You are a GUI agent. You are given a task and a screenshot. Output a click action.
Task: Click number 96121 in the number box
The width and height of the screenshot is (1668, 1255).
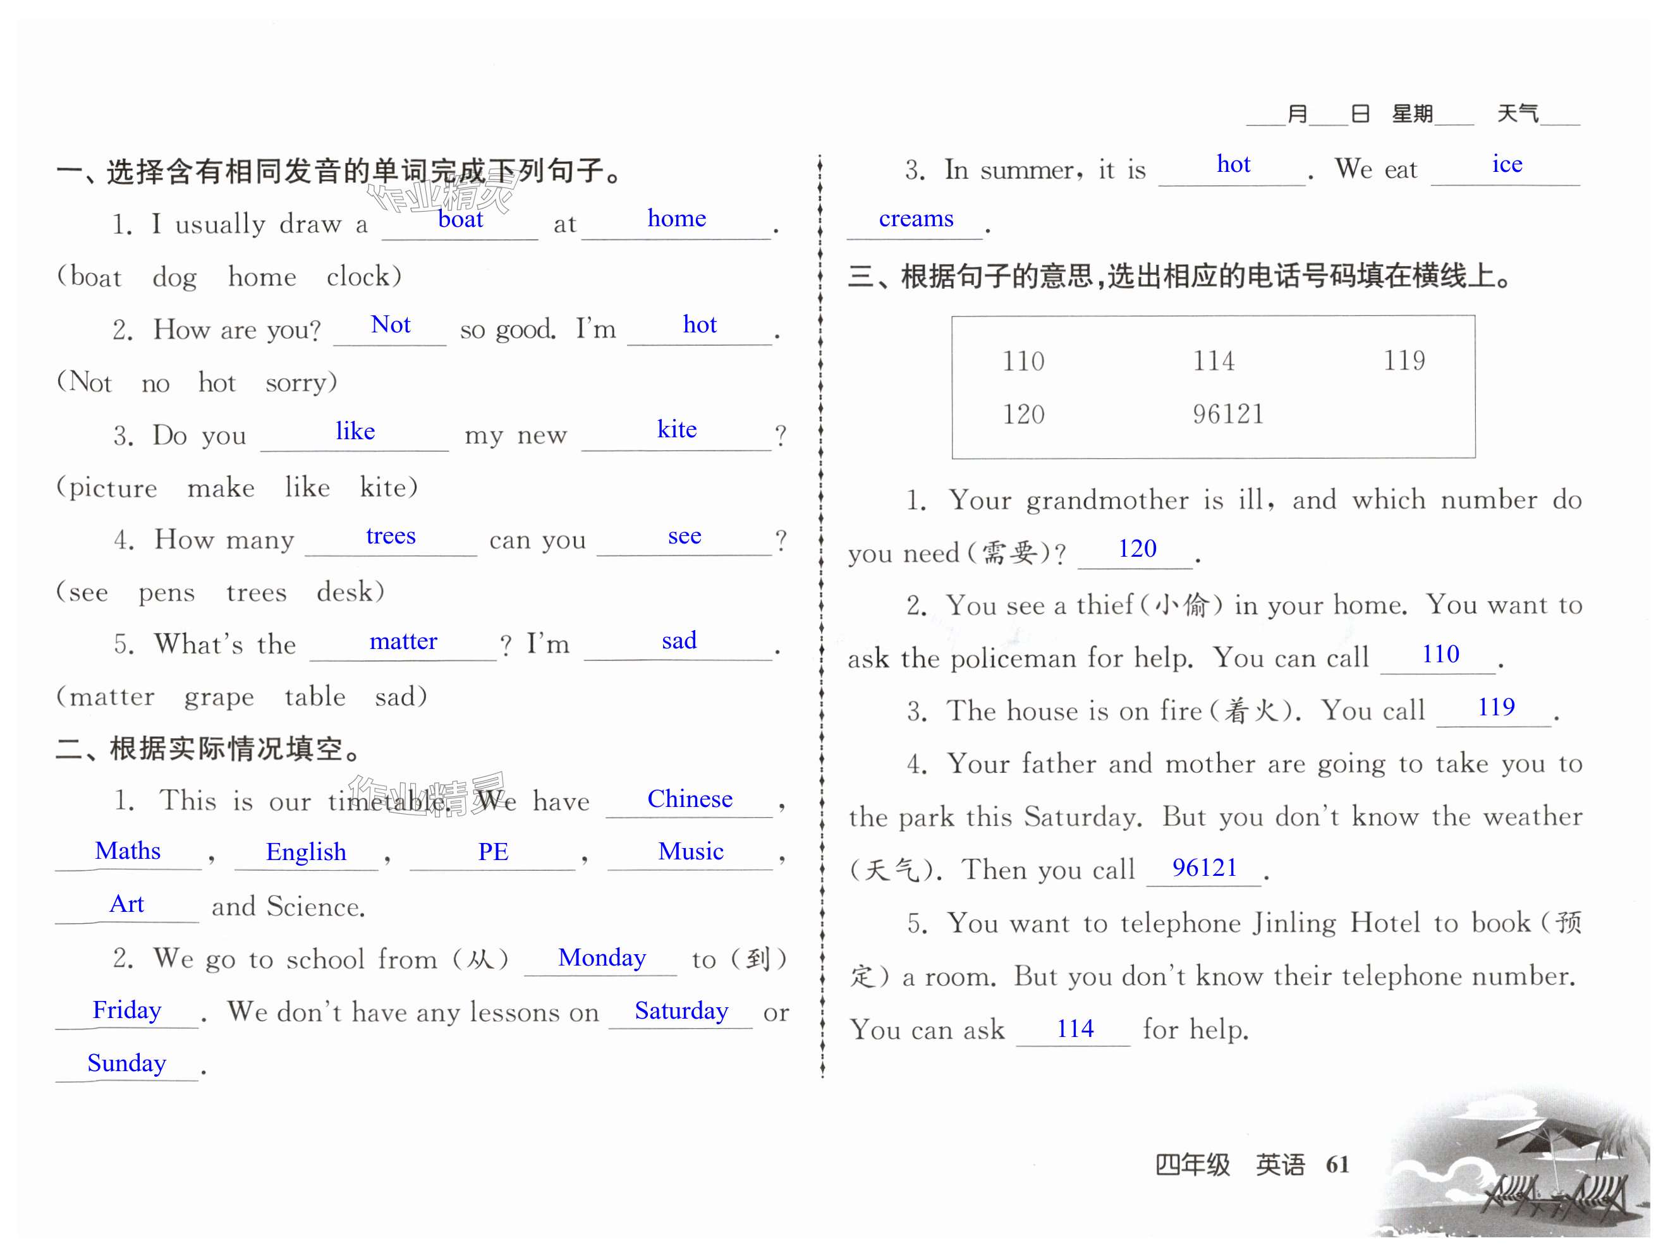(x=1227, y=414)
